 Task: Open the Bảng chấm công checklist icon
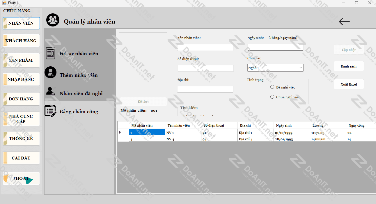pos(50,111)
